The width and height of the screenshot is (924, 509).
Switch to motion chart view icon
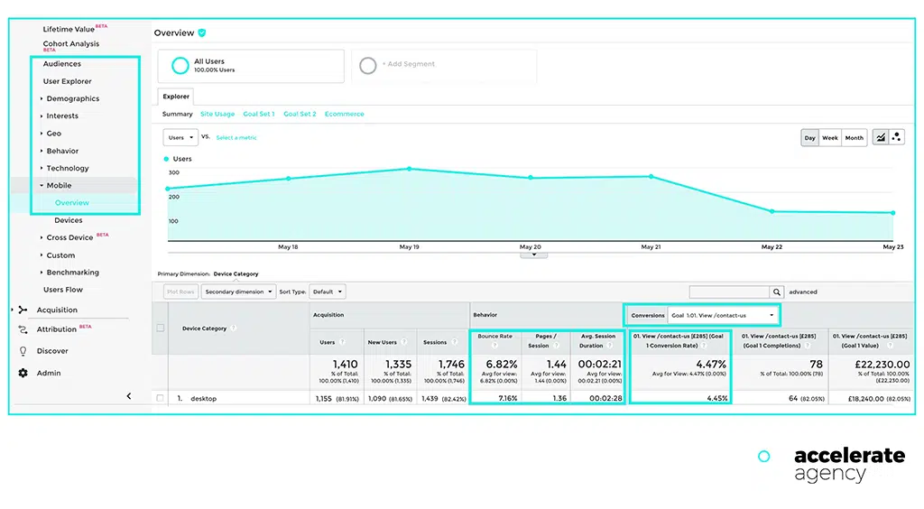click(x=897, y=137)
